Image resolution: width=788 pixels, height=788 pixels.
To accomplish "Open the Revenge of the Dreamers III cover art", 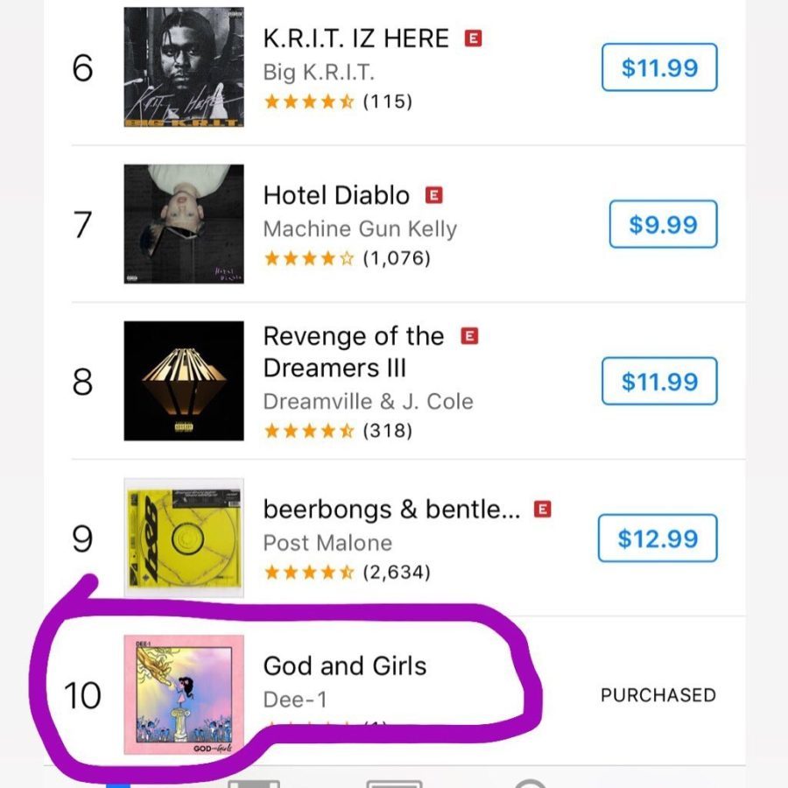I will pos(184,381).
